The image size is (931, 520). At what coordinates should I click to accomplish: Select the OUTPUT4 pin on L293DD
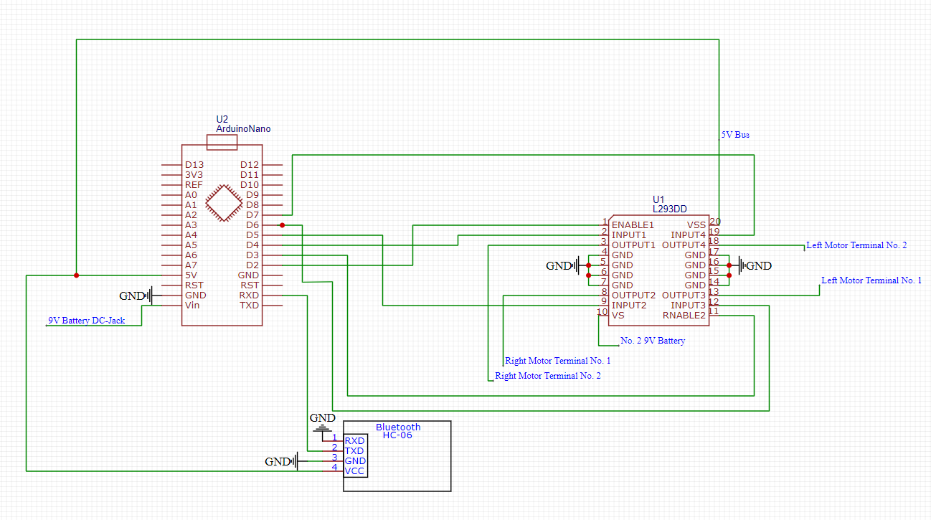(684, 245)
